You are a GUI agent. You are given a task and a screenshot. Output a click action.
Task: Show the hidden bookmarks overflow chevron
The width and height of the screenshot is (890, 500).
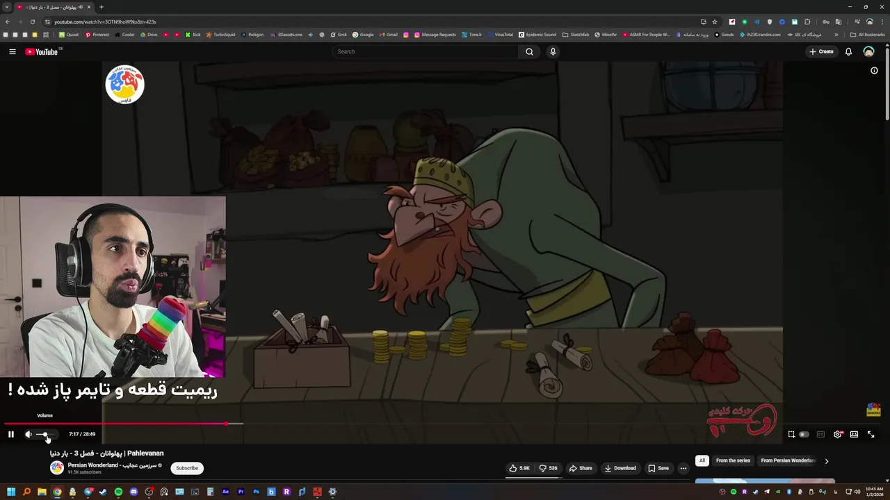836,35
